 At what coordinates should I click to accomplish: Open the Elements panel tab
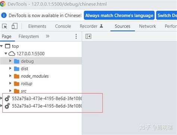pyautogui.click(x=37, y=26)
